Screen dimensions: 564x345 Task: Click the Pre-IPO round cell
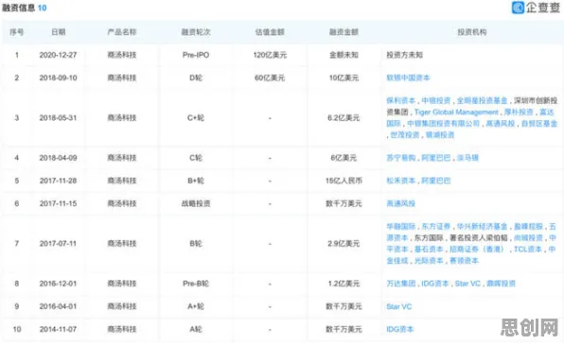[x=196, y=55]
